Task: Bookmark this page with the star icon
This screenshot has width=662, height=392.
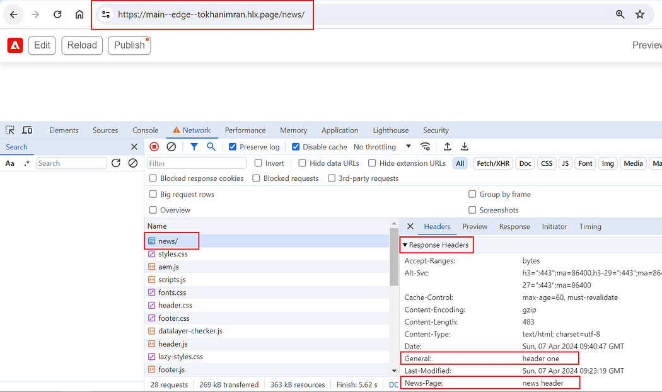Action: (x=640, y=14)
